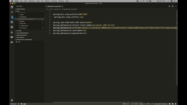This screenshot has height=105, width=187.
Task: Collapse the WEB-INF folder
Action: (23, 23)
